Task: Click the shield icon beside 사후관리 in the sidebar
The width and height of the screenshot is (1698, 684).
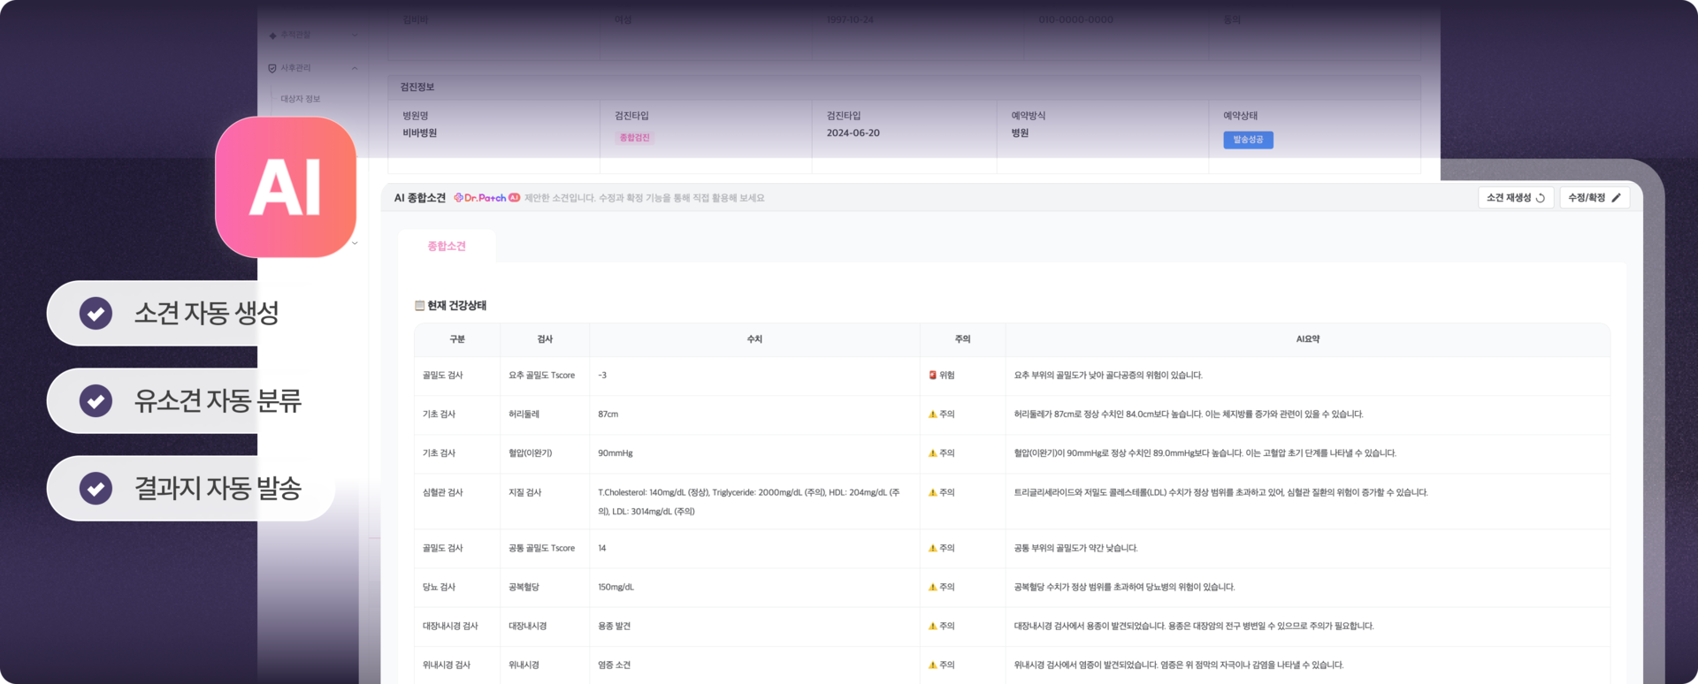Action: (272, 68)
